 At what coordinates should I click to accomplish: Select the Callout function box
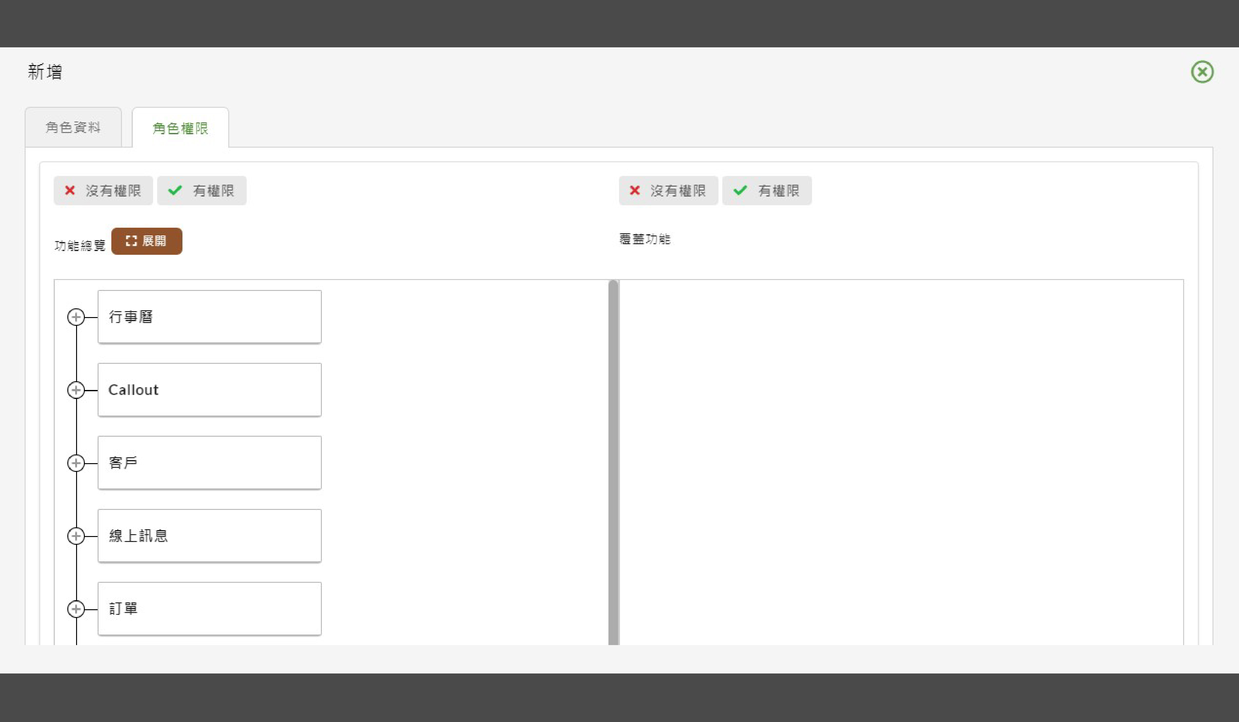click(x=210, y=390)
